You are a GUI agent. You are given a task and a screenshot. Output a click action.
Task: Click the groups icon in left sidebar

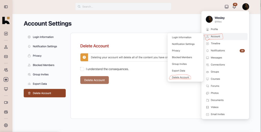click(6, 80)
